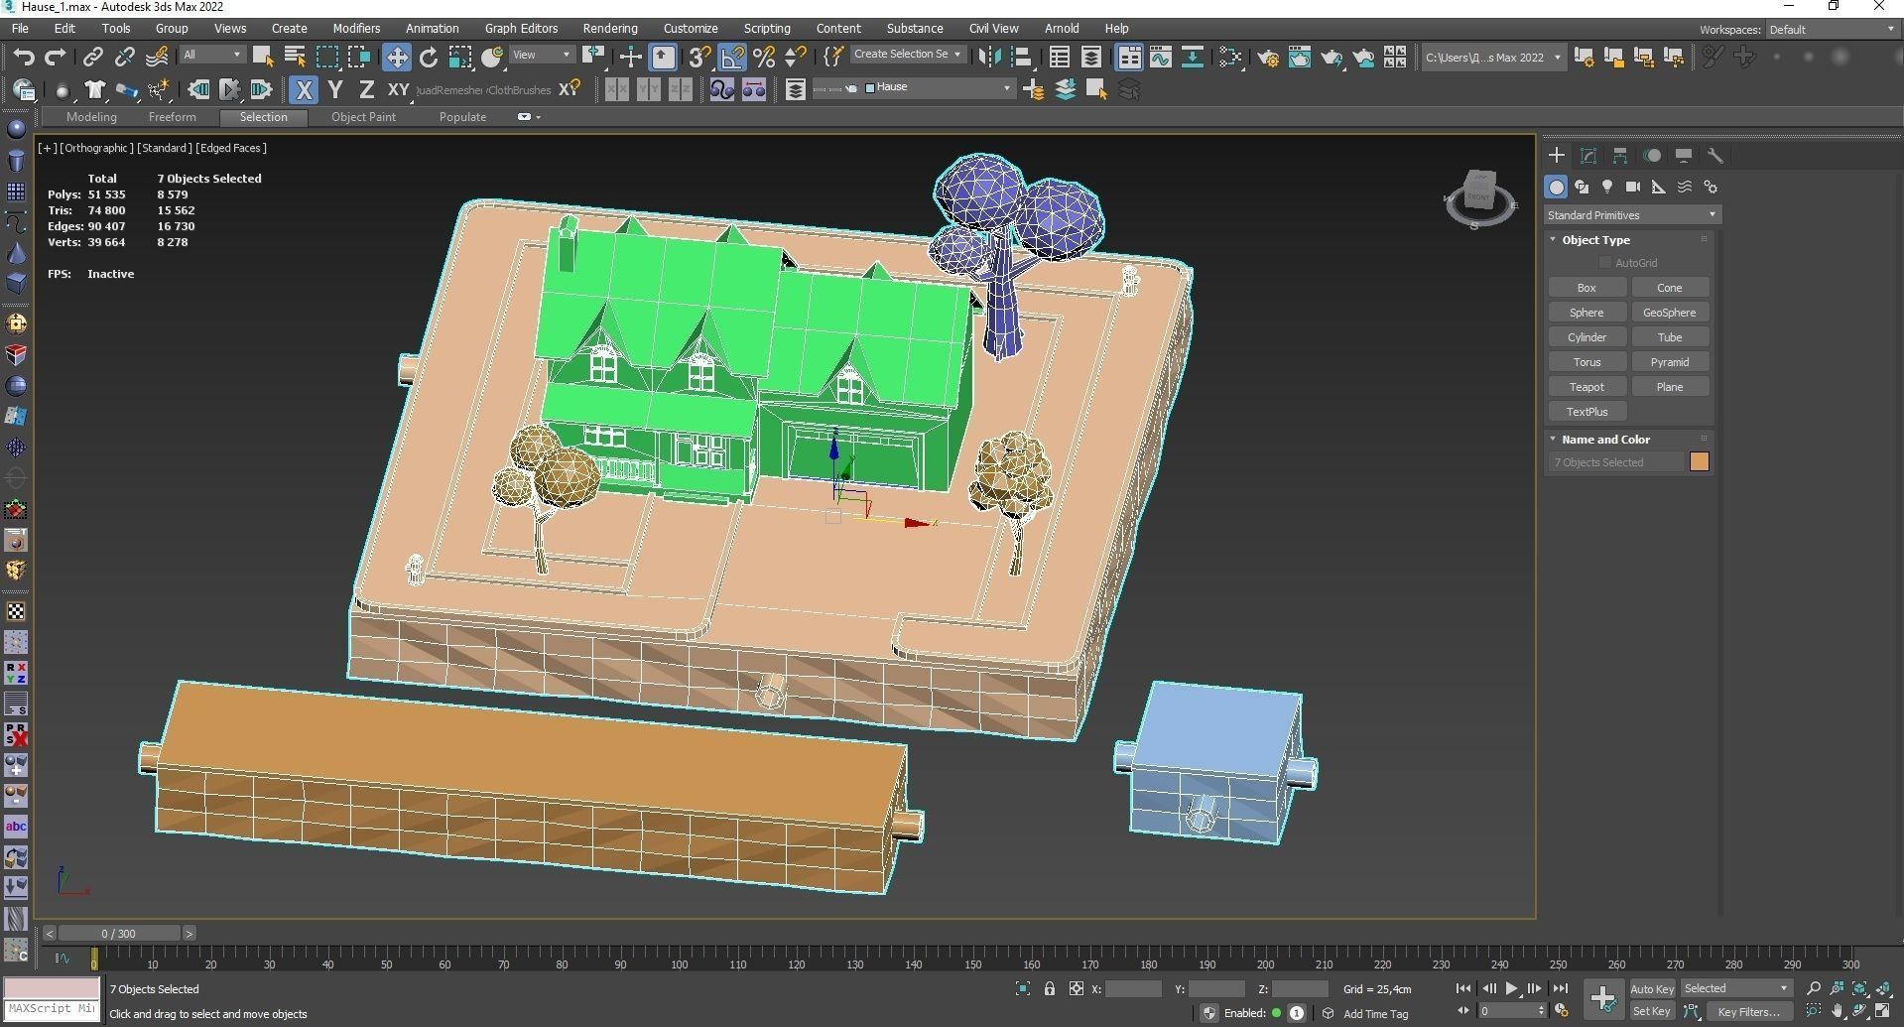Toggle 3D Snaps button
This screenshot has height=1027, width=1904.
pyautogui.click(x=700, y=57)
